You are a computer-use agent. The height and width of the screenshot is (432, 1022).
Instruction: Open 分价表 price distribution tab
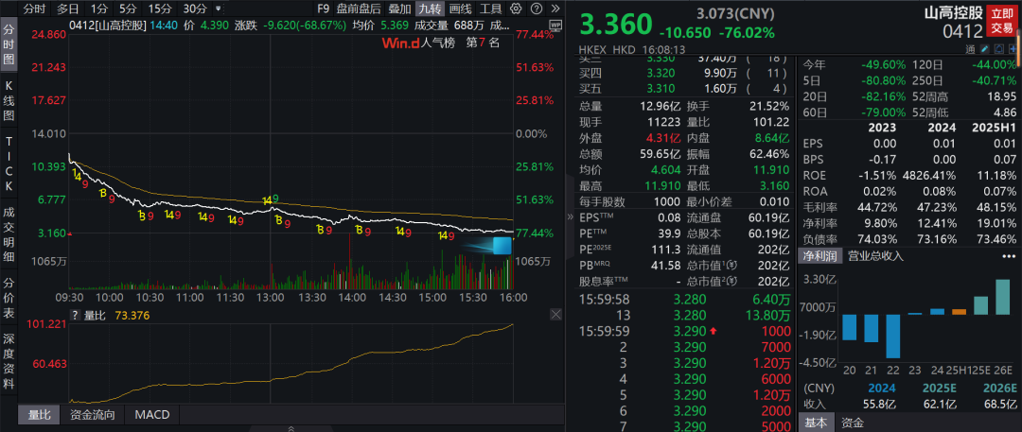click(x=9, y=296)
